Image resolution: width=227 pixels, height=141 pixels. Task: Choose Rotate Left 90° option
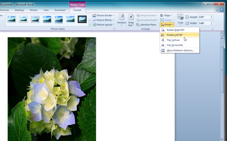coord(180,35)
